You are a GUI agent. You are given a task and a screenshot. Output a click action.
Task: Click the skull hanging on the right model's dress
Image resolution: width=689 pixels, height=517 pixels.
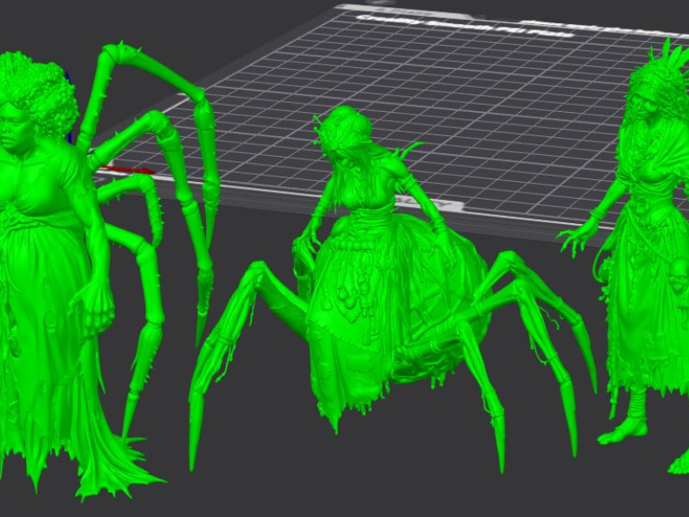[x=680, y=278]
